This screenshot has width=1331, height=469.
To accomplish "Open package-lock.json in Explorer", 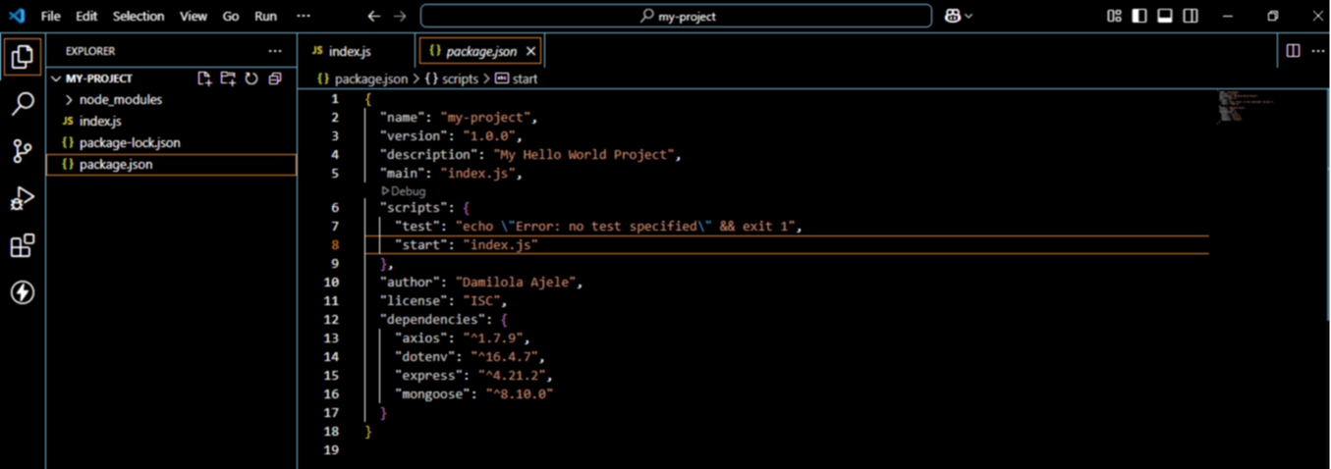I will [x=130, y=142].
